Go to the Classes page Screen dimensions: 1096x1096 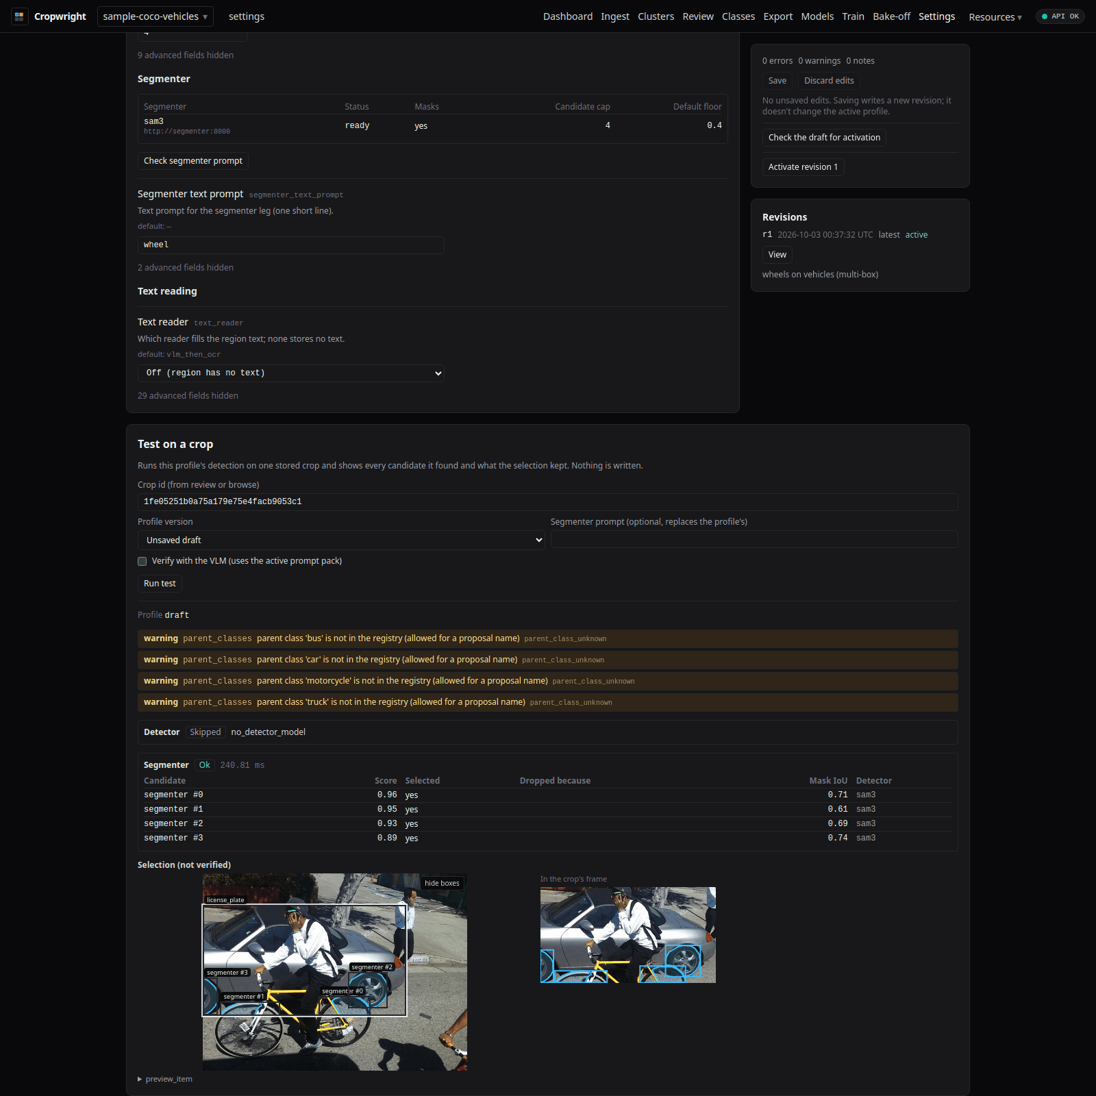[738, 16]
